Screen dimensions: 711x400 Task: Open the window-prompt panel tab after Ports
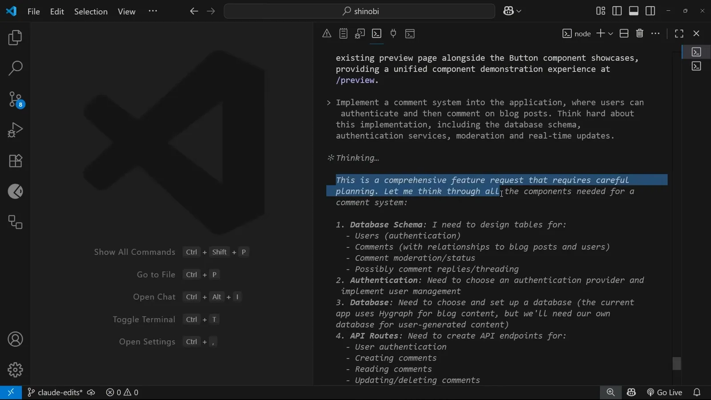pos(410,33)
